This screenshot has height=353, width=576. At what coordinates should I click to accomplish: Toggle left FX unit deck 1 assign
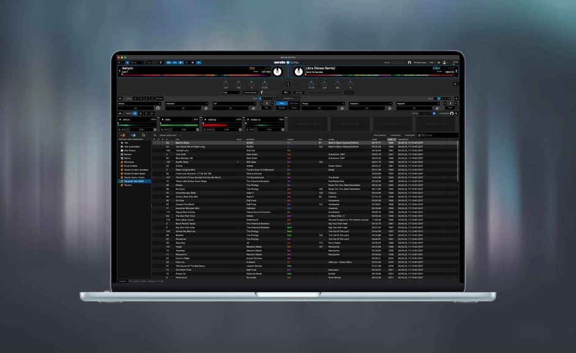260,99
